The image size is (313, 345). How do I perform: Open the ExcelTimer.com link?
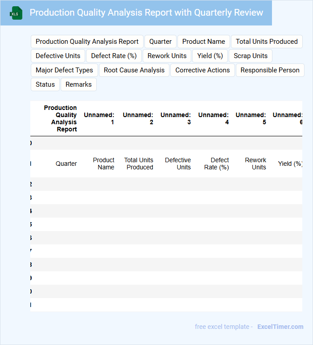pyautogui.click(x=280, y=327)
